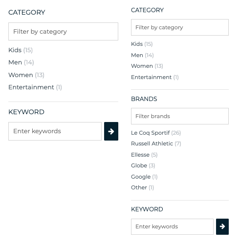Select Men category in right panel
Screen dimensions: 240x245
[142, 55]
